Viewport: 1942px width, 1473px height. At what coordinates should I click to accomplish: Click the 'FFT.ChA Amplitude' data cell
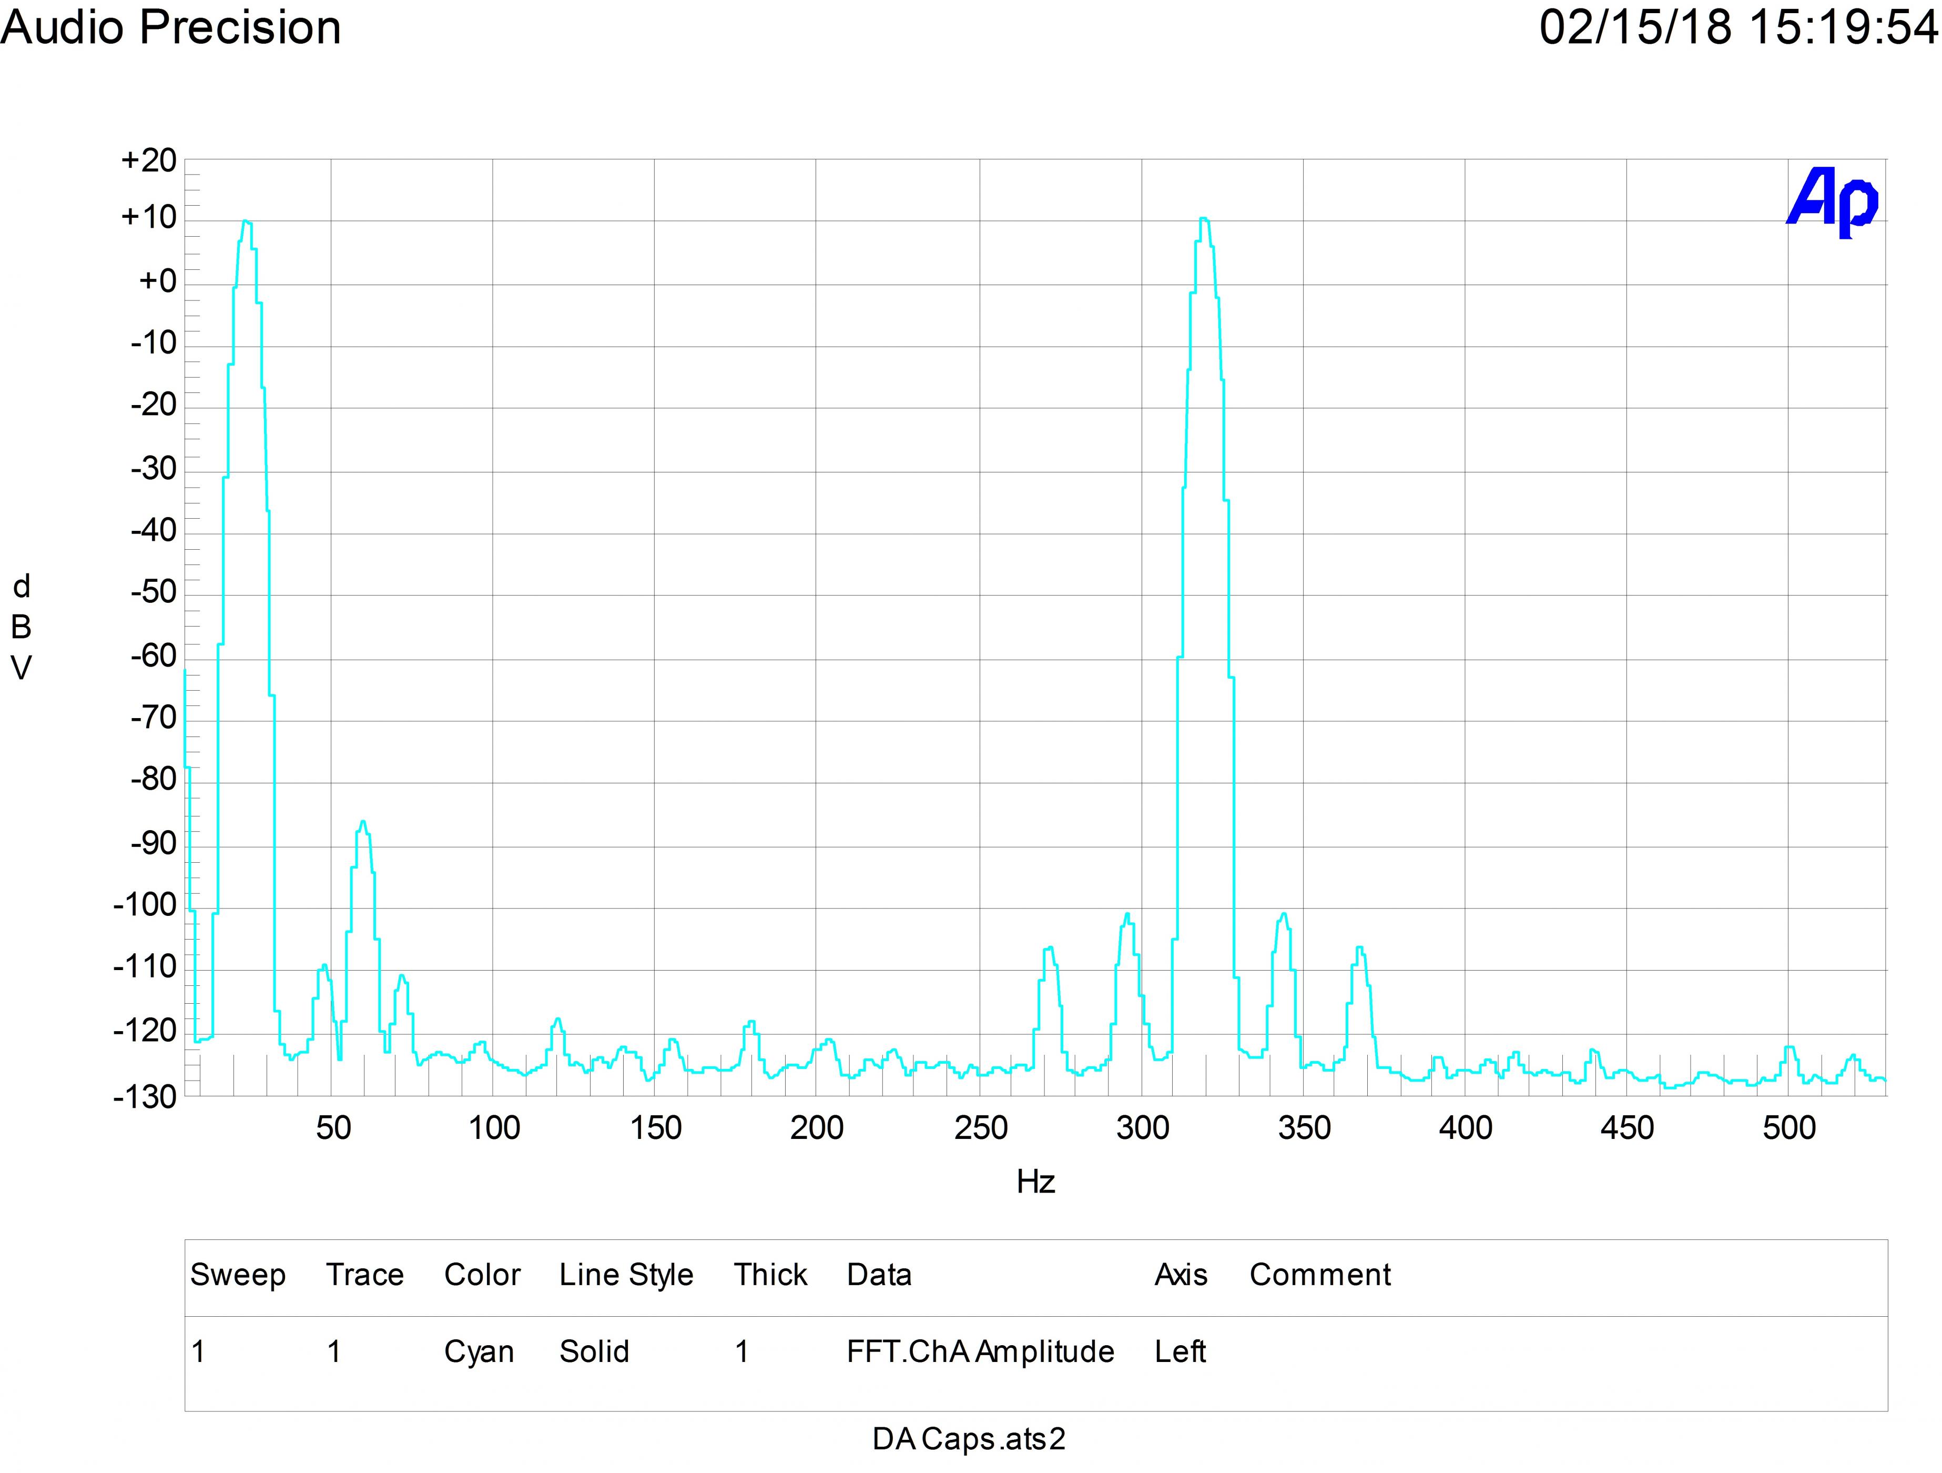point(981,1352)
